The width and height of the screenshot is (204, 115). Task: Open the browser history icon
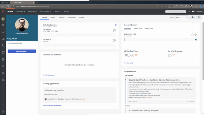[x=186, y=6]
